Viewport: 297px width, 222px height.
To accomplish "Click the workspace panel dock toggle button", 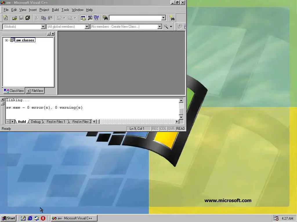I will (x=49, y=34).
